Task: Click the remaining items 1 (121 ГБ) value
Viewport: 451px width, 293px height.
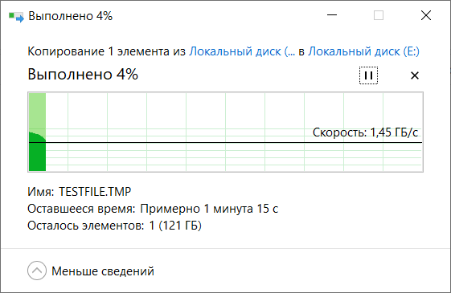Action: pos(175,226)
